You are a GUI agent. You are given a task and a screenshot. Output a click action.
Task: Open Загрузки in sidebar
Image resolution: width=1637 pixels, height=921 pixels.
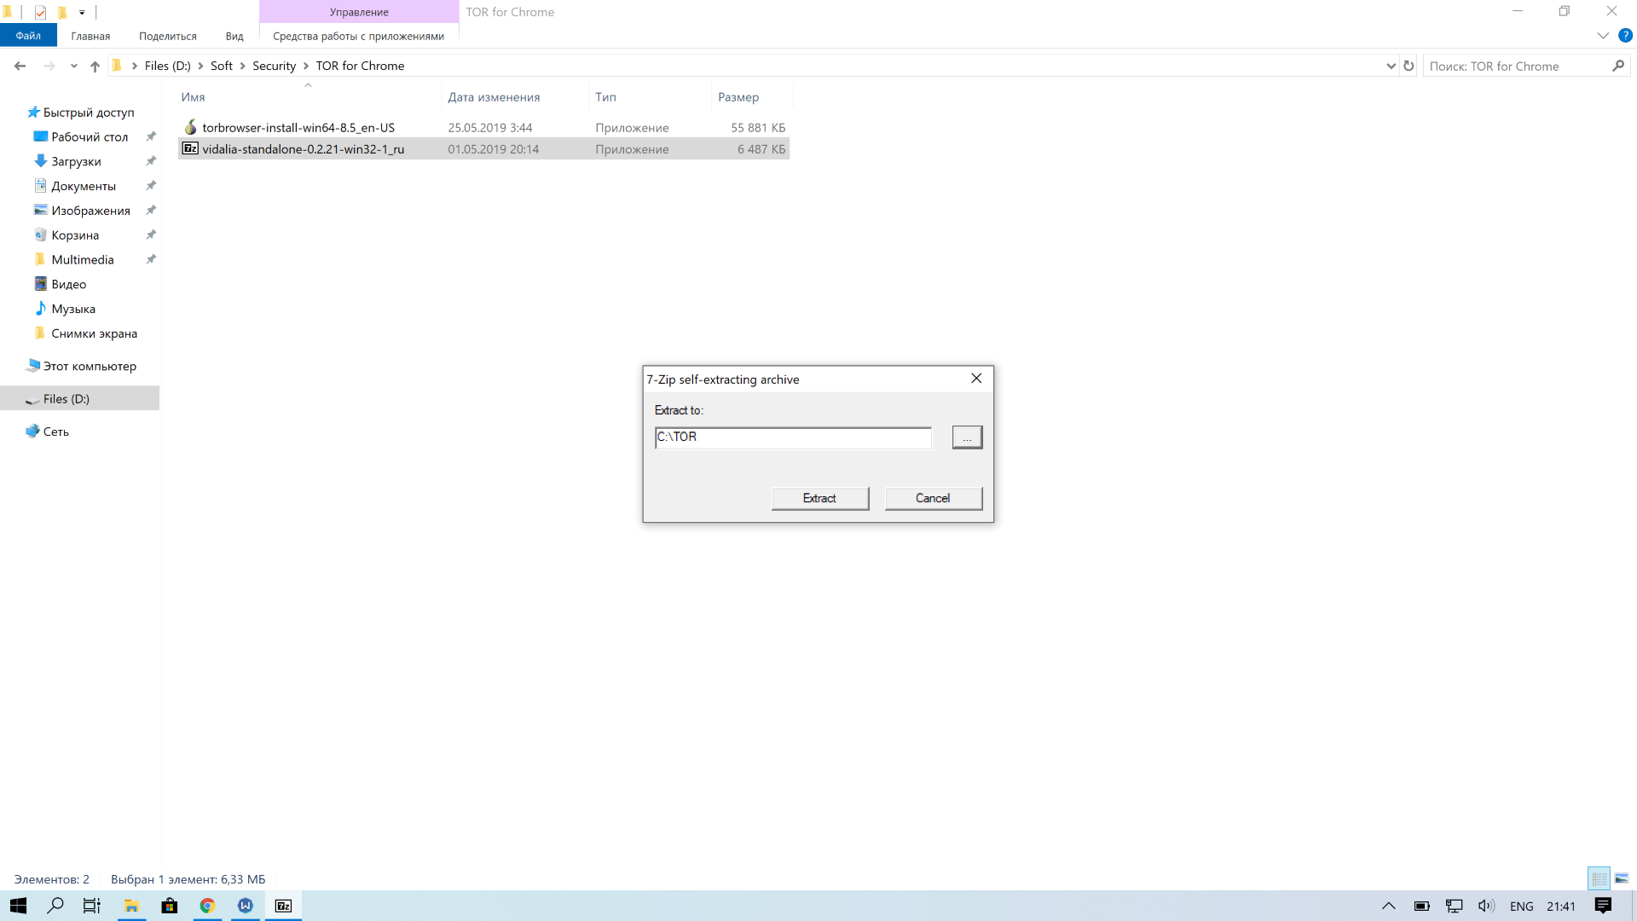point(76,161)
